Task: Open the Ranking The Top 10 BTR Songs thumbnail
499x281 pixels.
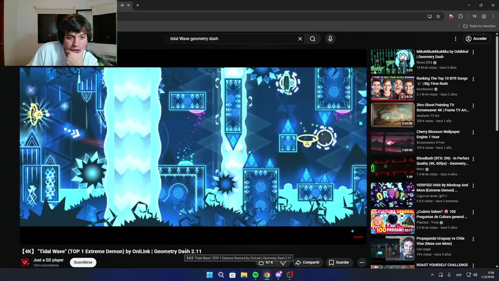Action: 392,88
